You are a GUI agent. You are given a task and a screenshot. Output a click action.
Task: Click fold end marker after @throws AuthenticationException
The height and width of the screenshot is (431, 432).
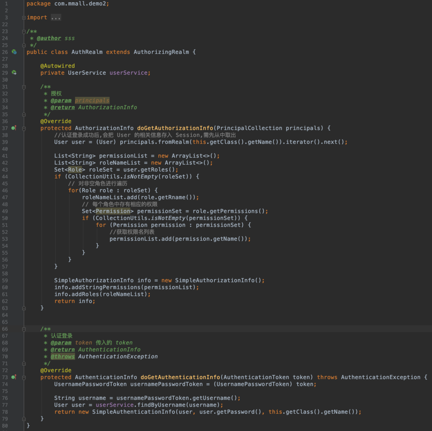pos(24,364)
